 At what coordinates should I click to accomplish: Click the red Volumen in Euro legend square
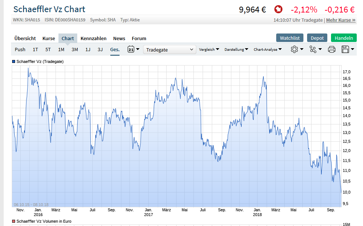(x=14, y=221)
